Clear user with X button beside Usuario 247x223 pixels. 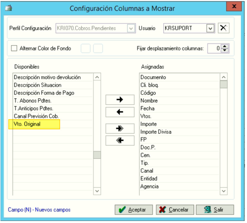coord(223,28)
